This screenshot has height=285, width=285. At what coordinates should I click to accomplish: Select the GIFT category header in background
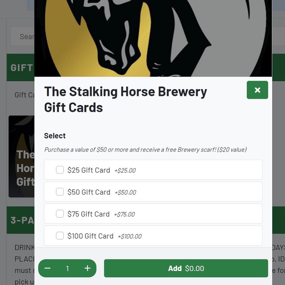click(x=21, y=68)
